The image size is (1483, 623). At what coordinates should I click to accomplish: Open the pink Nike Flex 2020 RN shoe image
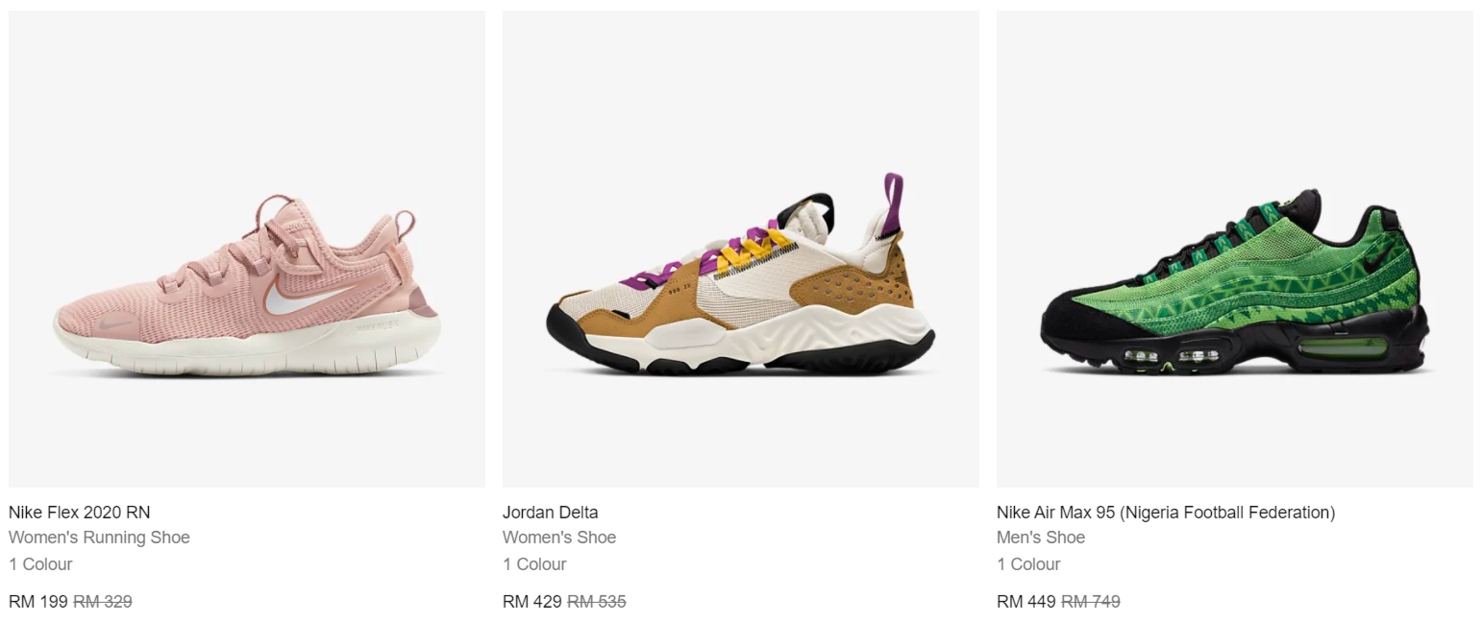pyautogui.click(x=247, y=249)
